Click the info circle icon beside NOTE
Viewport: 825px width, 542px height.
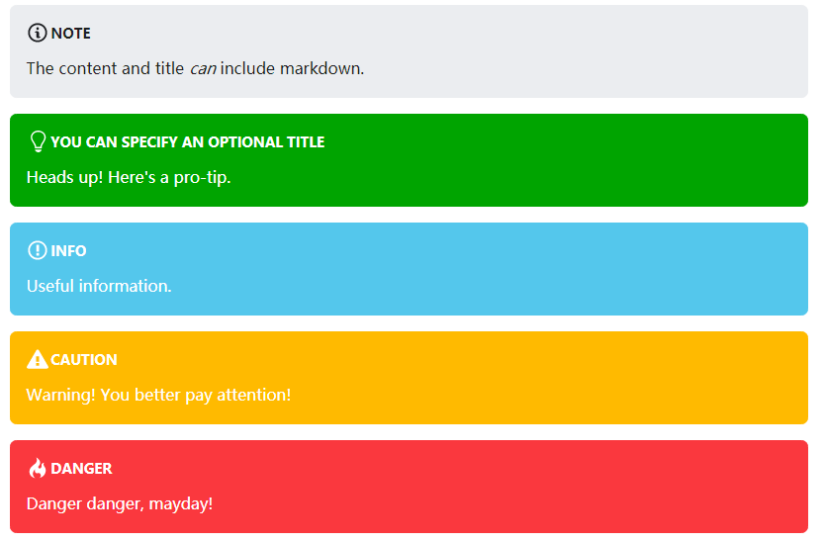click(x=37, y=33)
